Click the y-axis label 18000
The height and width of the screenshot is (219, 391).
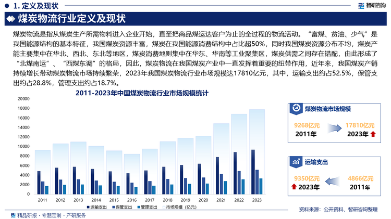click(x=23, y=108)
